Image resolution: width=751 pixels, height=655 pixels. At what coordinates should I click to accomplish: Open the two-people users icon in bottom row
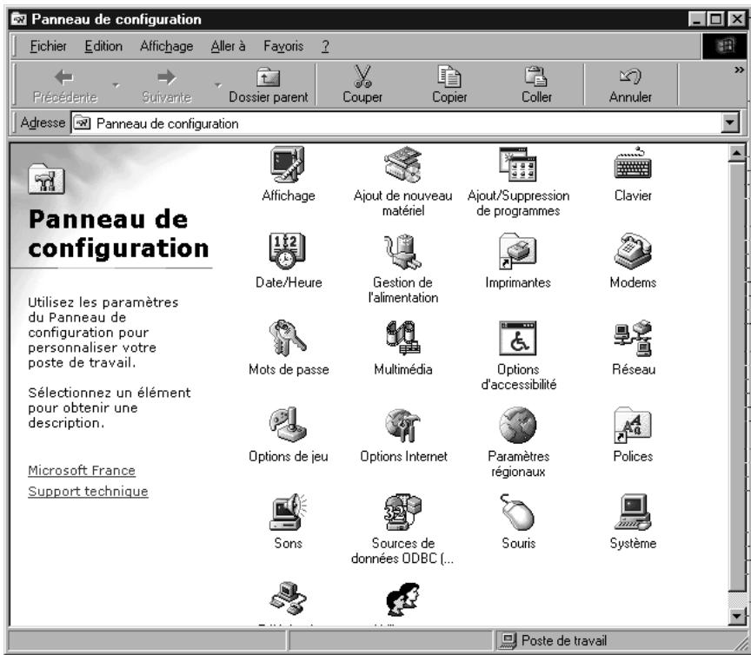point(402,599)
